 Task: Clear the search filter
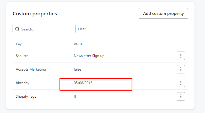click(x=82, y=29)
